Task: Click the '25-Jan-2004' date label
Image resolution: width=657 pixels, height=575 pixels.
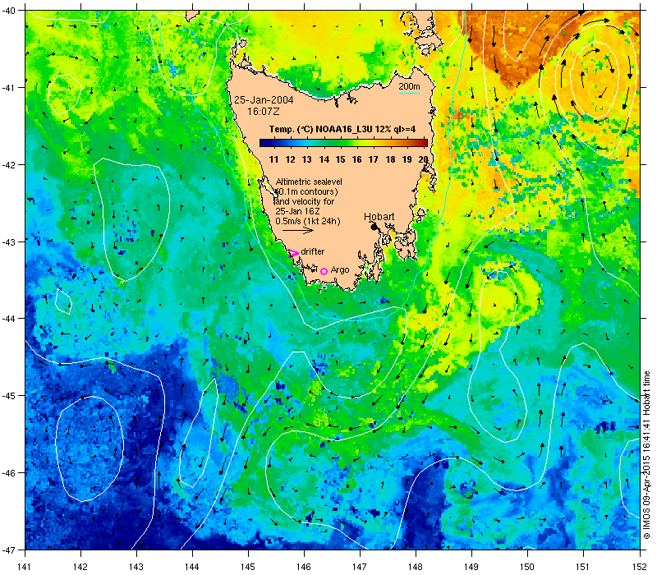Action: [x=264, y=100]
